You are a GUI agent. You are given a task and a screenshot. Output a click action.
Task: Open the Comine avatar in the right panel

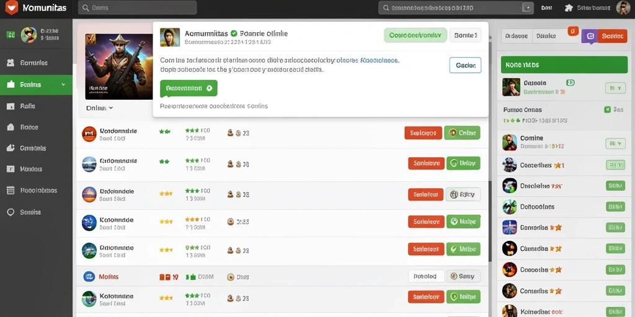(510, 142)
